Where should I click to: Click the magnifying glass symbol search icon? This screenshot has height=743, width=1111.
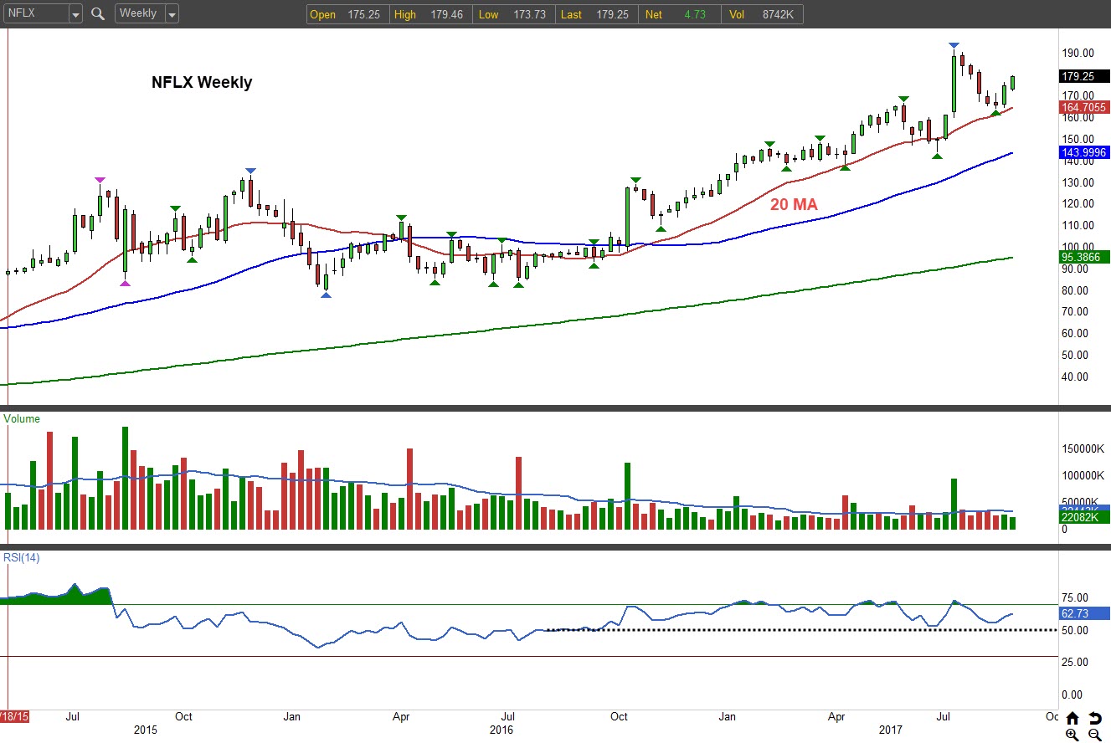(98, 14)
